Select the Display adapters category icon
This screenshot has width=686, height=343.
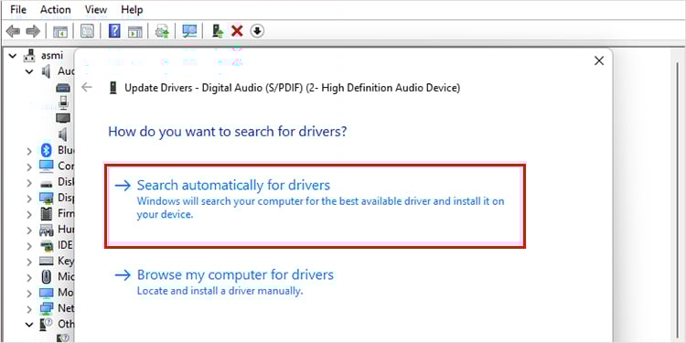[x=47, y=198]
